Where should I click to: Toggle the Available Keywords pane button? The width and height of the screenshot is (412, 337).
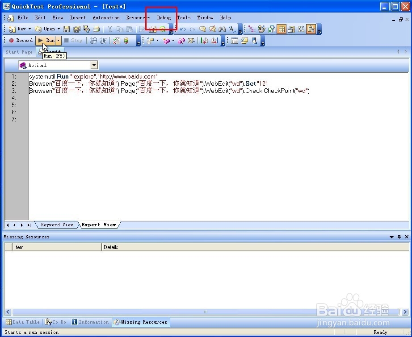(261, 29)
